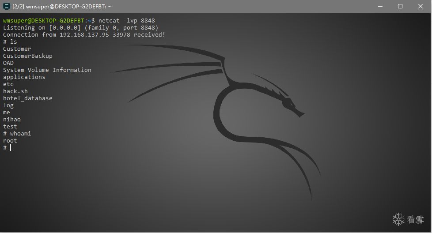Screen dimensions: 432x233
Task: Click the 'applications' entry
Action: point(24,77)
